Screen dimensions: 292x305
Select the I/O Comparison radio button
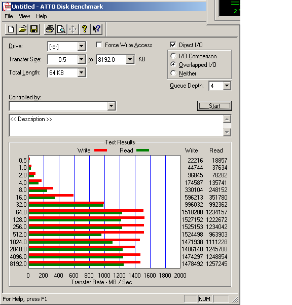(173, 56)
